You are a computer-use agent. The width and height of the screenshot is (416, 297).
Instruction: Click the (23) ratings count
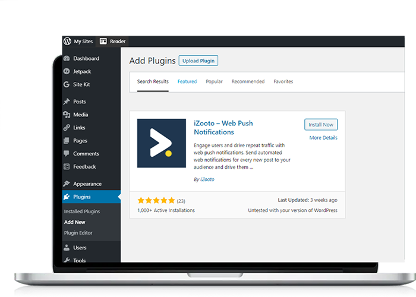[181, 201]
